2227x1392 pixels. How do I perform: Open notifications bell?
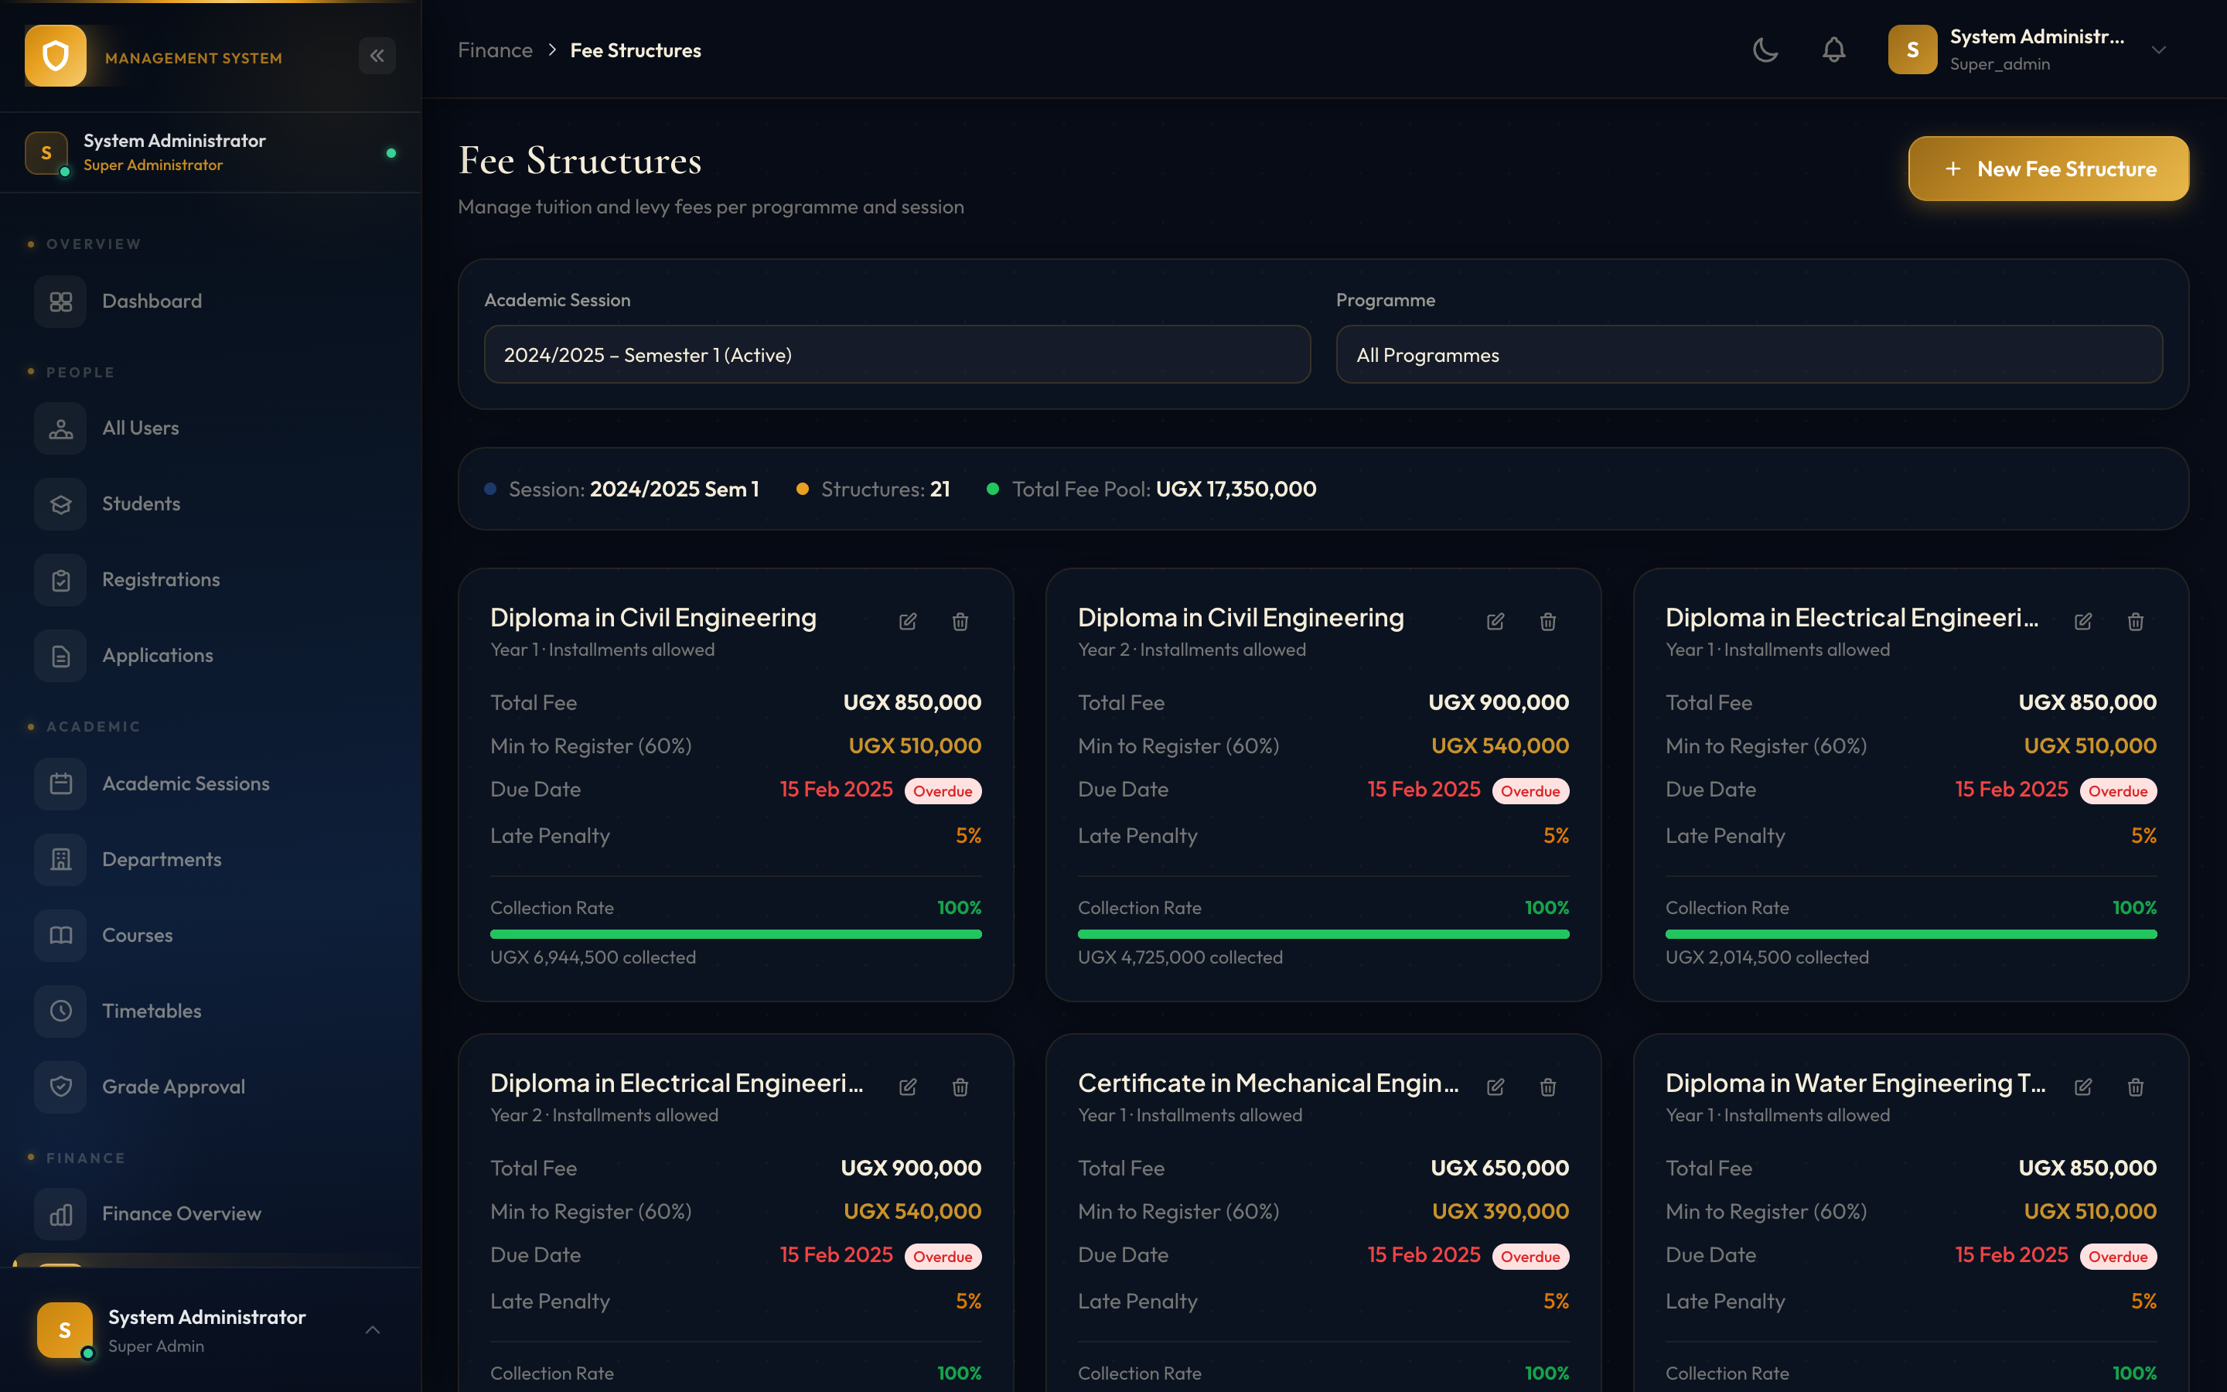(1833, 49)
